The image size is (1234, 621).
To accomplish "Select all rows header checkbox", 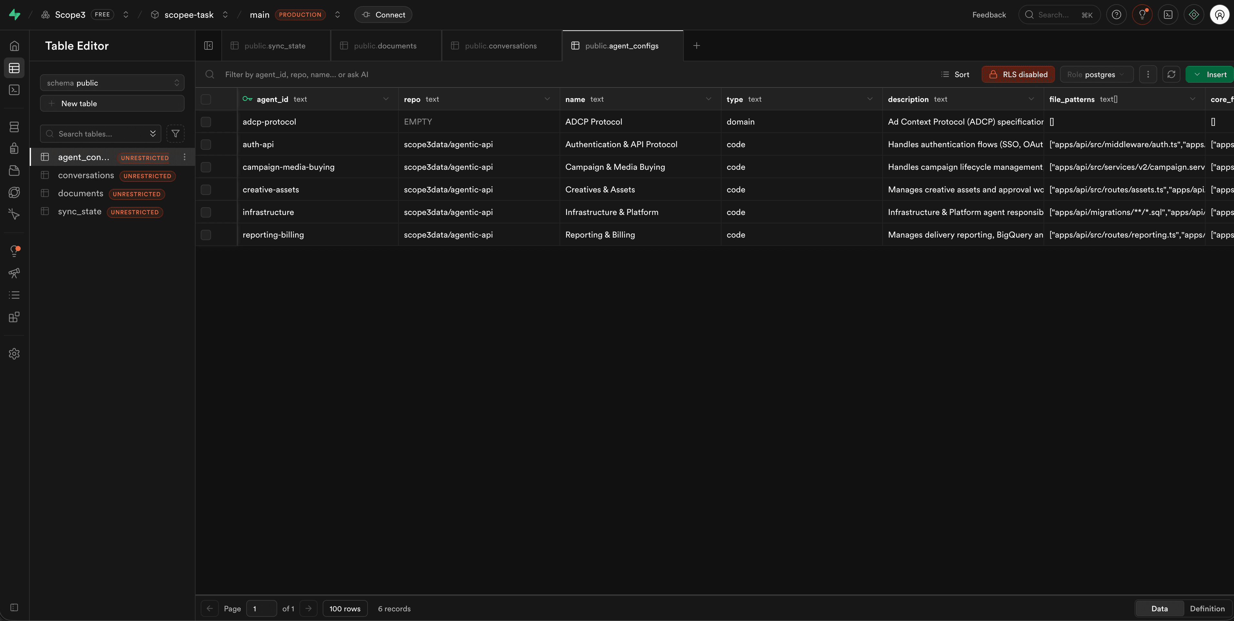I will [x=206, y=99].
